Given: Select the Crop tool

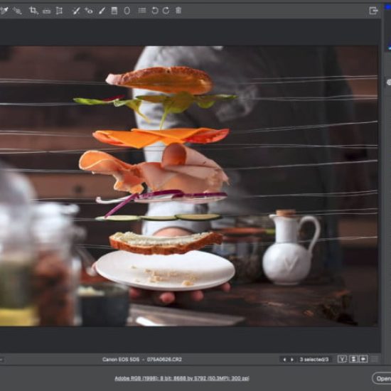Looking at the screenshot, I should (x=33, y=11).
